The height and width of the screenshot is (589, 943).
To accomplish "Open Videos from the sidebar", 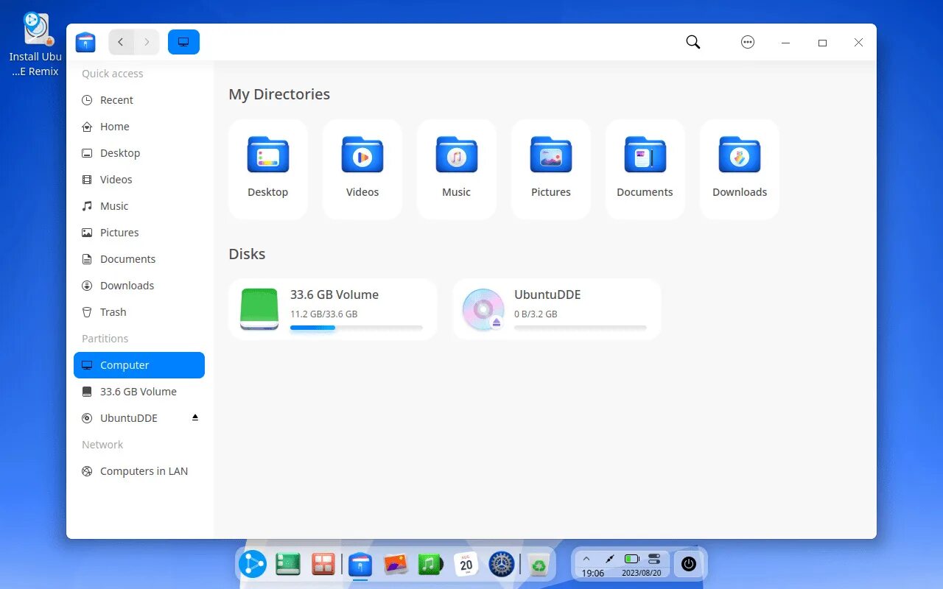I will [x=139, y=180].
